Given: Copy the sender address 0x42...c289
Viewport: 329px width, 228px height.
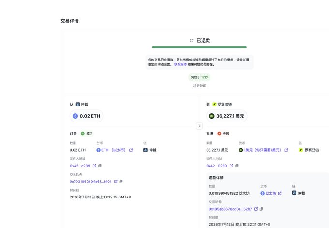Looking at the screenshot, I should (100, 166).
